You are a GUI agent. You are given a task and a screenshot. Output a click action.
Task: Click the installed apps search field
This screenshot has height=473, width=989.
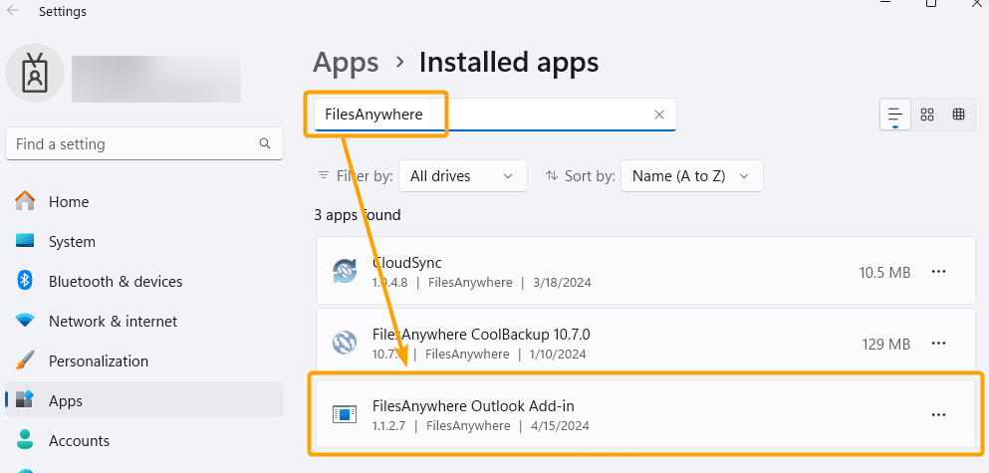[495, 115]
